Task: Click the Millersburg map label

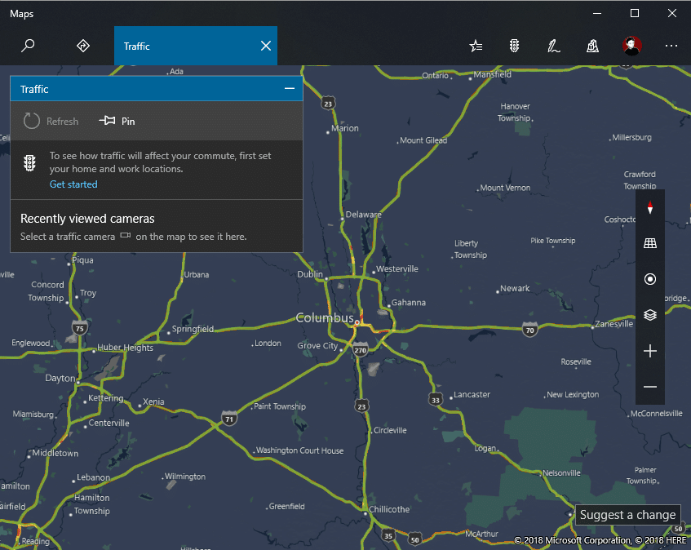Action: tap(631, 137)
